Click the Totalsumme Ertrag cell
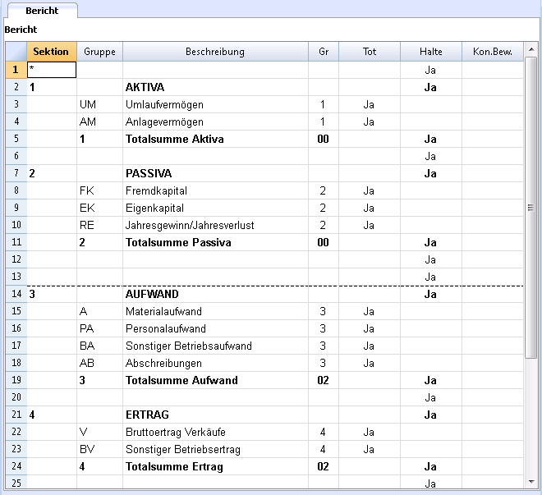Viewport: 542px width, 495px height. (x=215, y=466)
